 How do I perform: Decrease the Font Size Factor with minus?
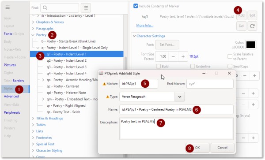pos(173,56)
